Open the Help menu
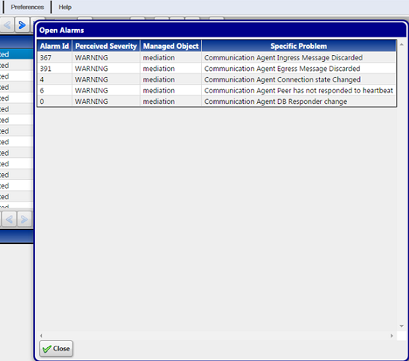409x361 pixels. click(x=65, y=7)
